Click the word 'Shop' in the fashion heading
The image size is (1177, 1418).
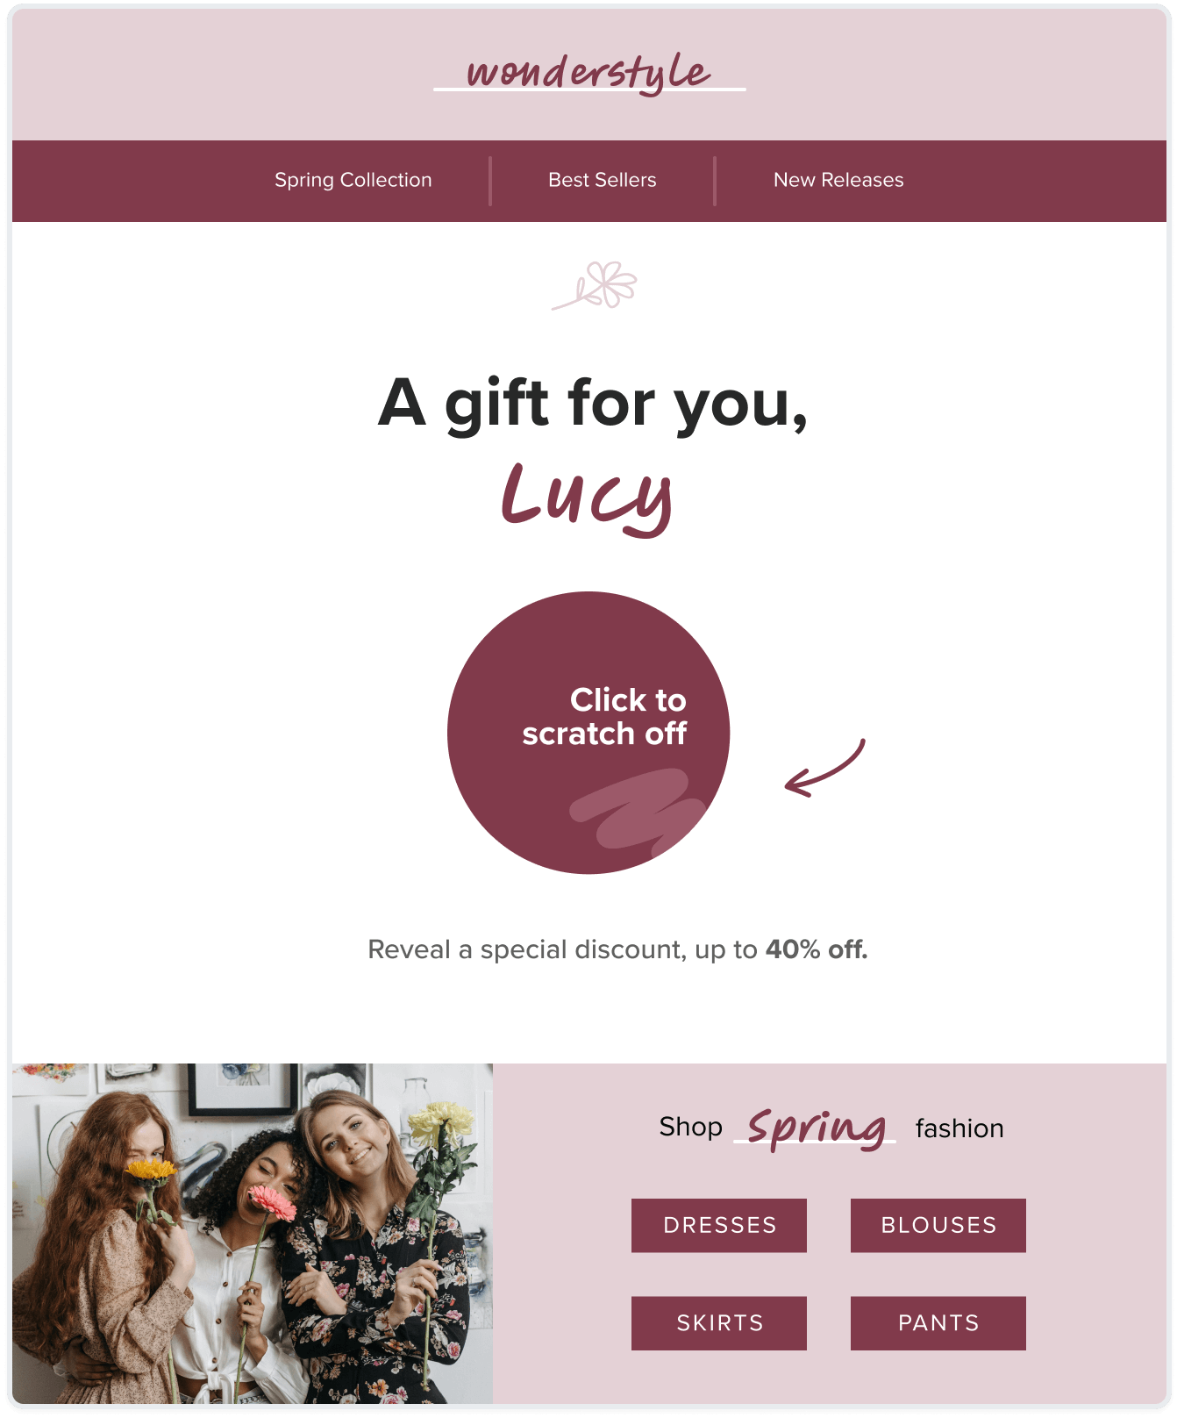(x=691, y=1127)
